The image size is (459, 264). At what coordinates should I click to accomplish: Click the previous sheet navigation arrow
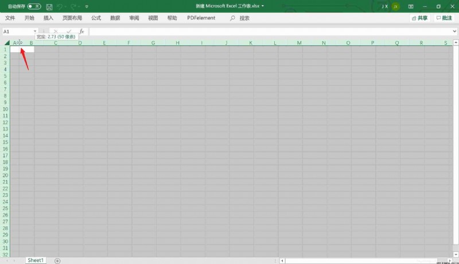click(x=7, y=261)
